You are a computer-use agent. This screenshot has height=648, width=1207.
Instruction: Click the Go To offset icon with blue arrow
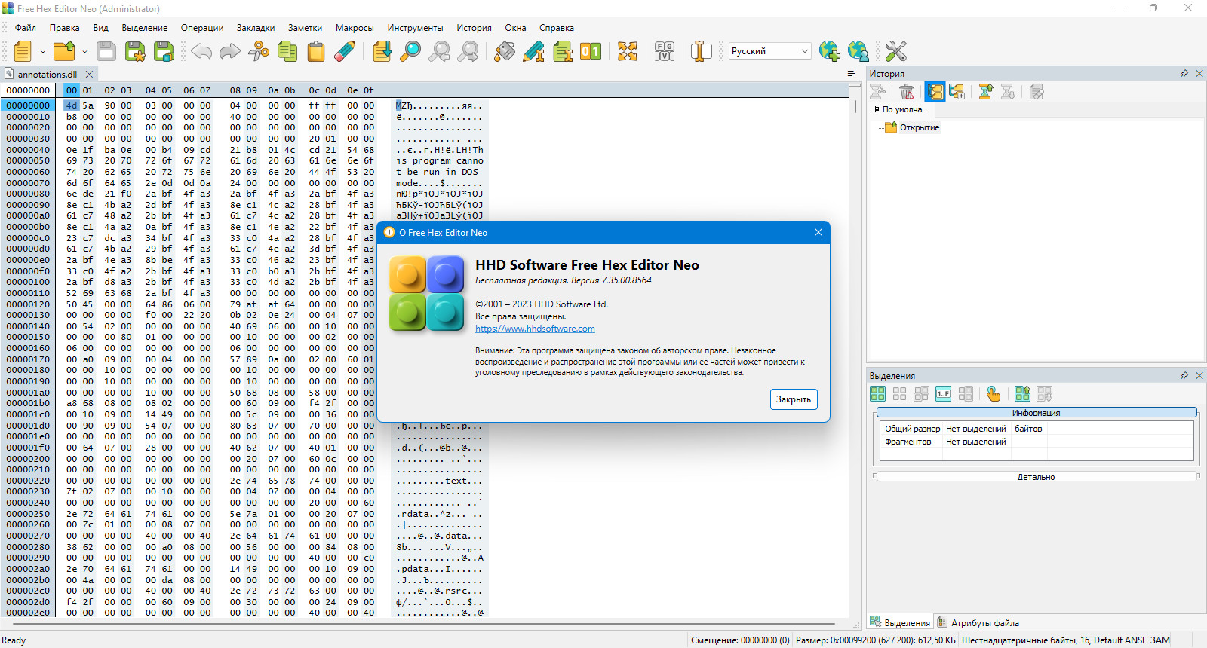tap(382, 51)
